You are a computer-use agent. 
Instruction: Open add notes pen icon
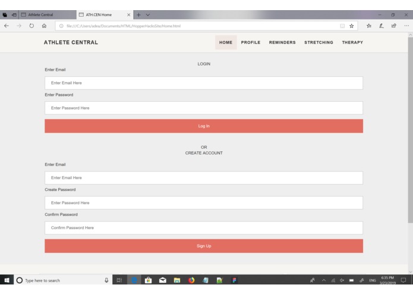click(382, 26)
